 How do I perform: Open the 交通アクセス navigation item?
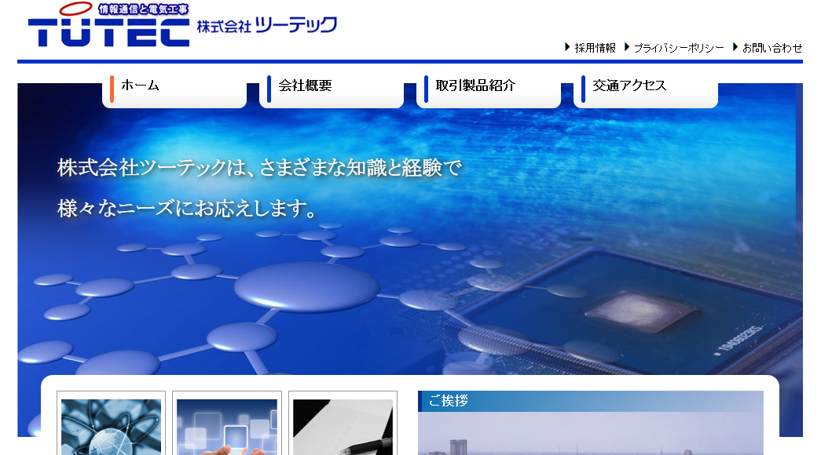(x=629, y=86)
